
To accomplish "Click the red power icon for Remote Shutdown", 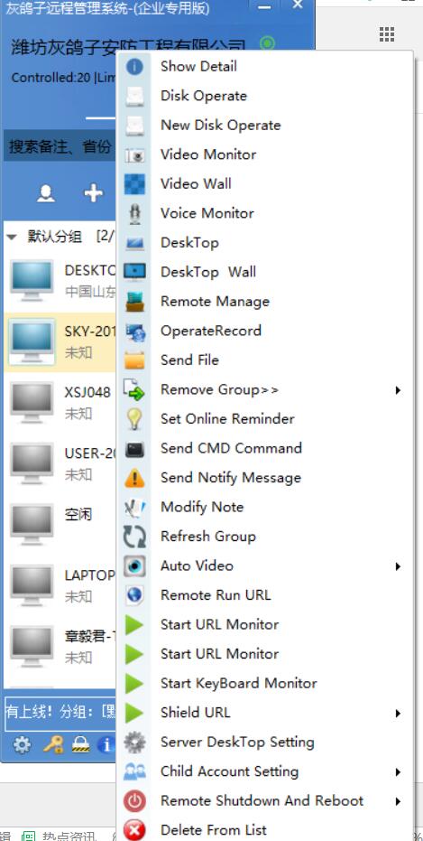I will 134,801.
